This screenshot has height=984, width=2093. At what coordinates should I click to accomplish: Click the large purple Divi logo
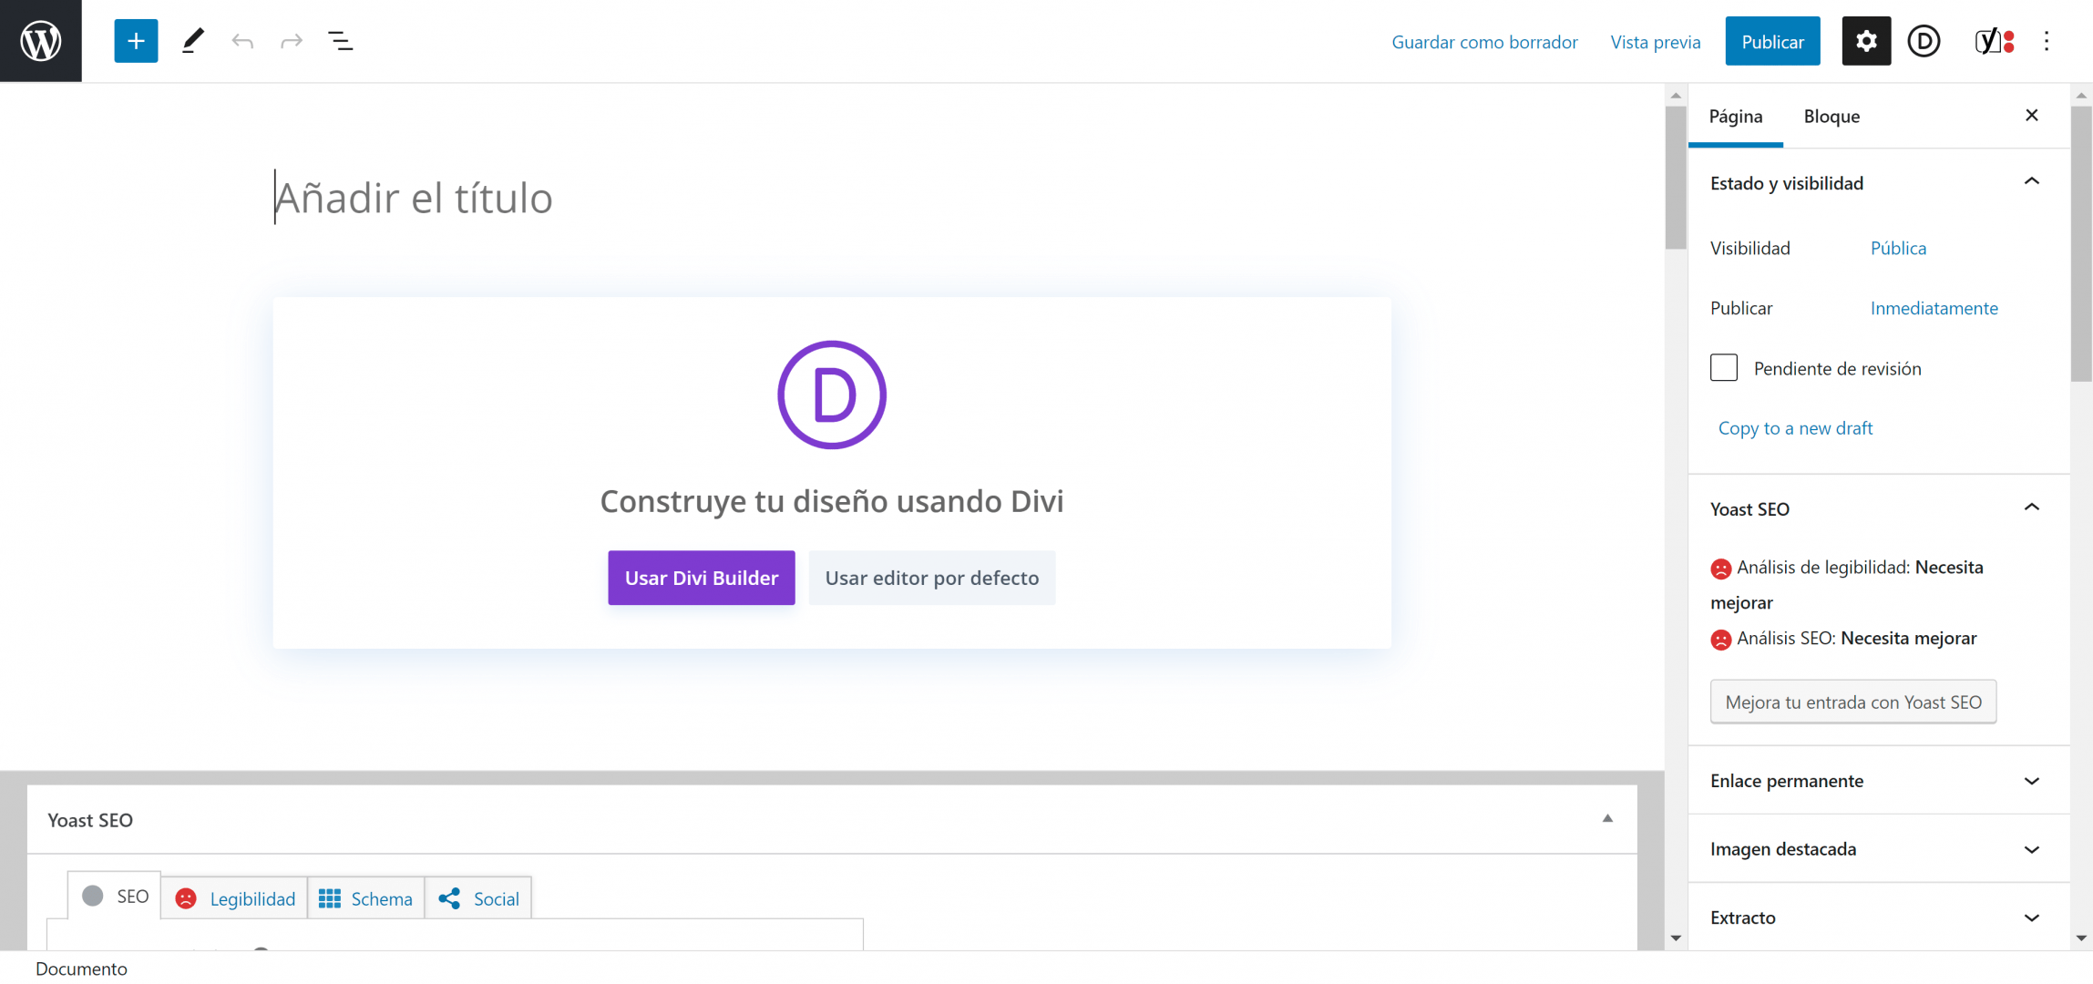click(x=831, y=395)
